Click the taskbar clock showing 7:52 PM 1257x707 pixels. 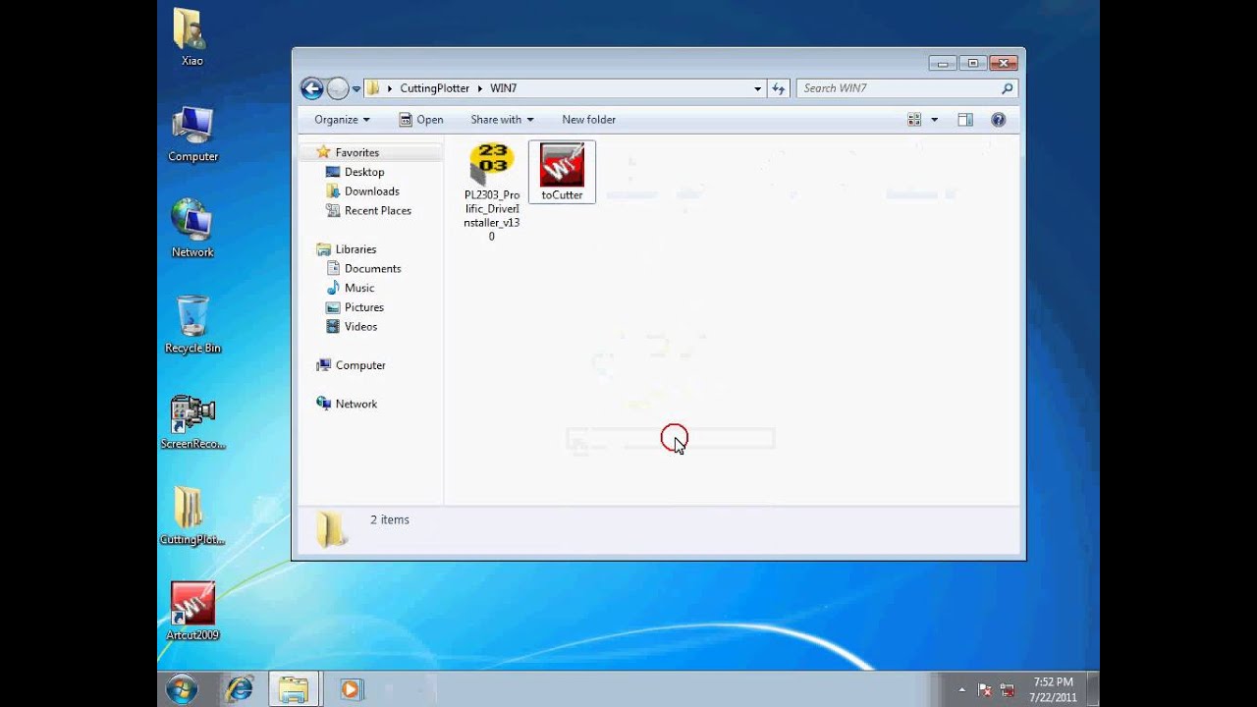click(x=1053, y=689)
